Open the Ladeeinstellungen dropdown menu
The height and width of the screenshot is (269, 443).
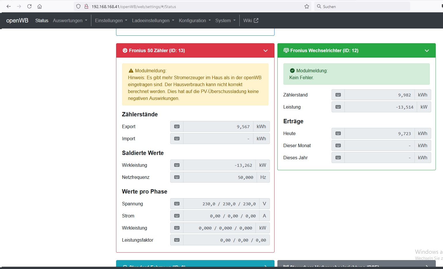[x=153, y=20]
